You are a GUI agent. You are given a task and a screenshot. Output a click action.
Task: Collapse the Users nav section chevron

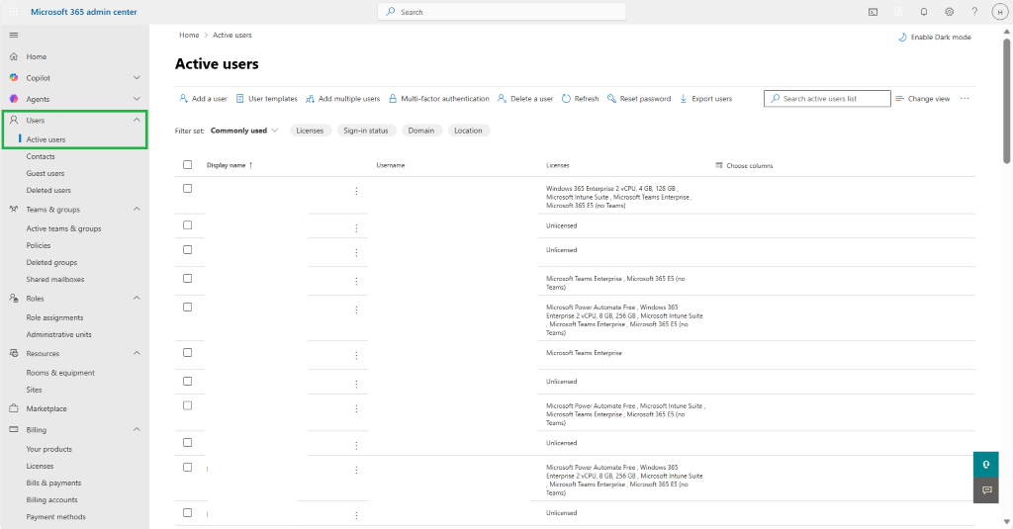click(x=137, y=121)
